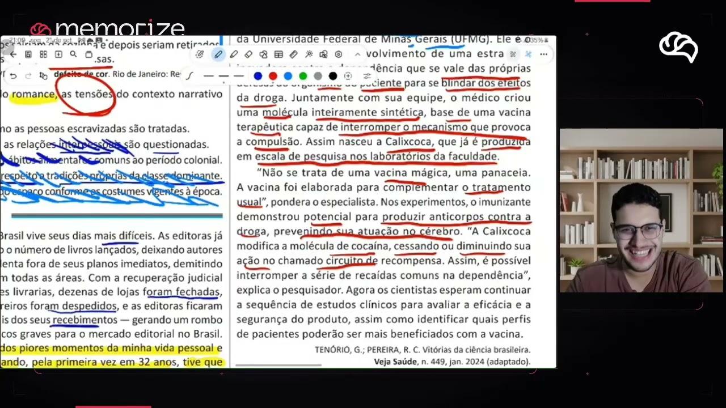The image size is (726, 408).
Task: Select the active pen tool
Action: click(218, 54)
